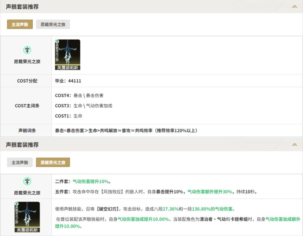Viewport: 303px width, 236px height.
Task: Click the 五件套 effect description line
Action: (x=156, y=191)
